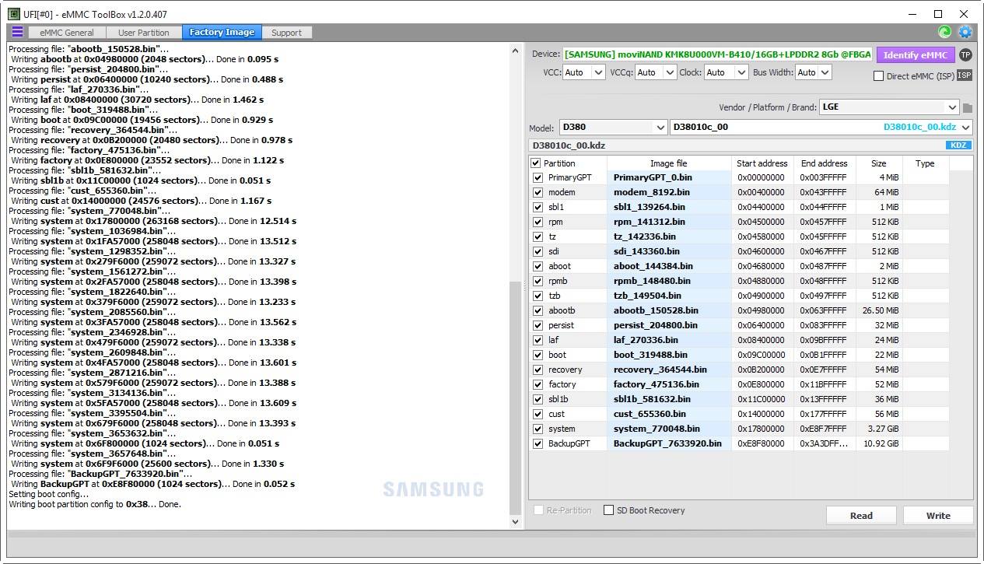The image size is (984, 564).
Task: Select image file "system_770048.bin"
Action: click(x=657, y=429)
